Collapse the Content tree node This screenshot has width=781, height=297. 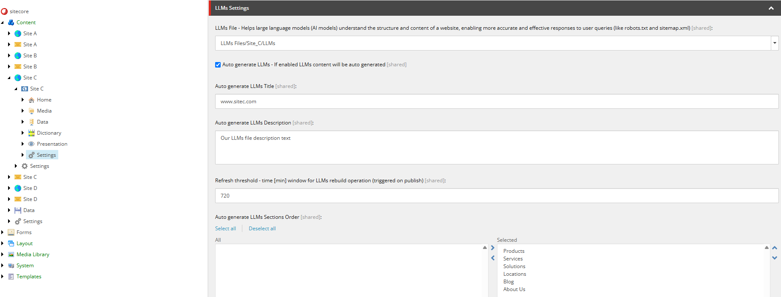point(3,23)
